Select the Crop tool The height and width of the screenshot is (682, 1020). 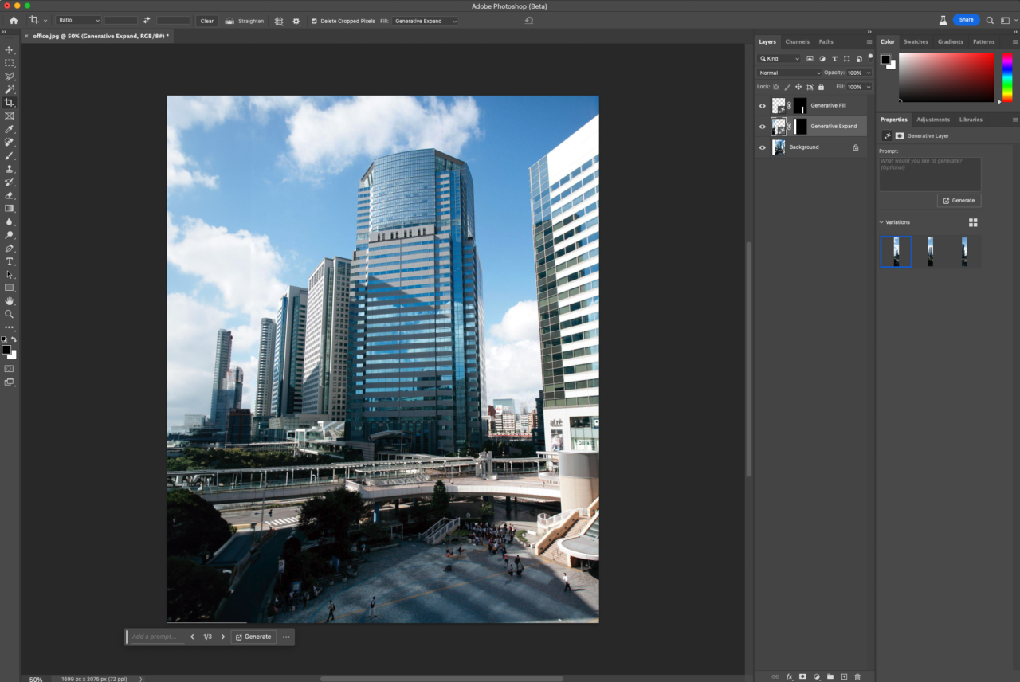pyautogui.click(x=9, y=102)
